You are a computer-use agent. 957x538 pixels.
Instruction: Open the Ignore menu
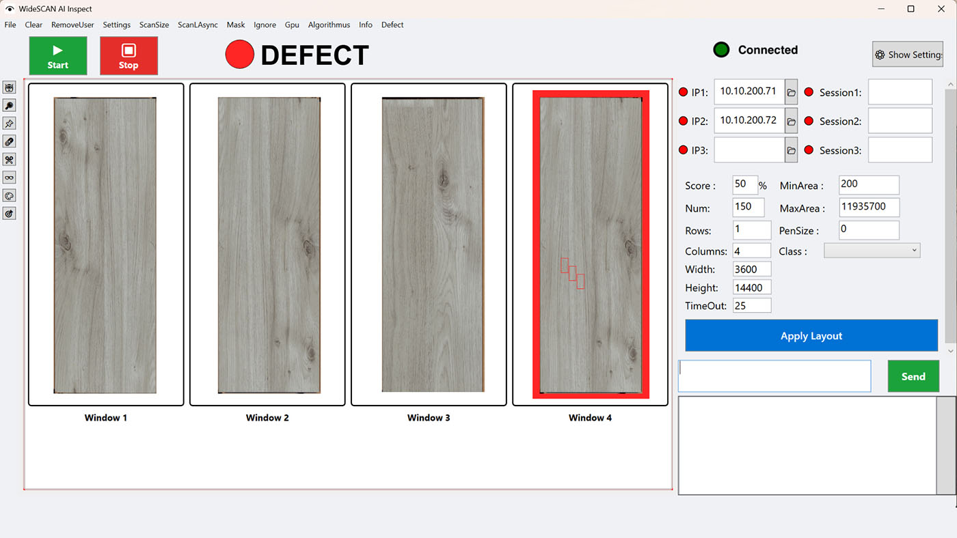tap(265, 25)
